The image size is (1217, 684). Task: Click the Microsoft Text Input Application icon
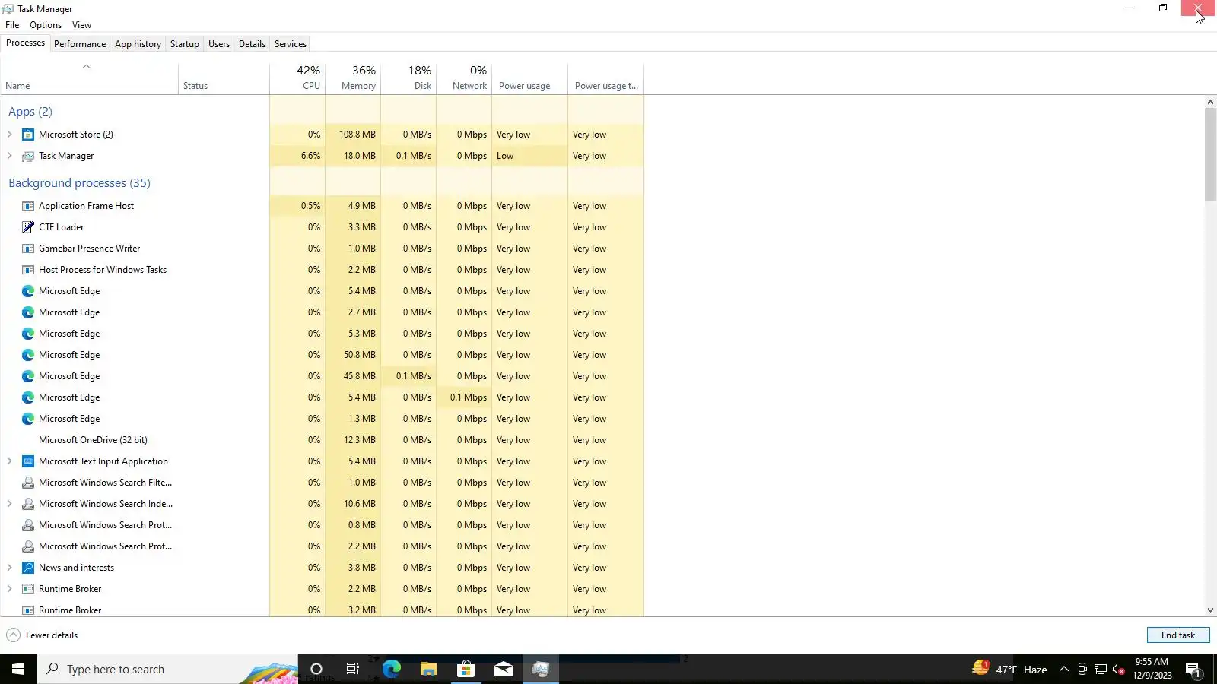pos(28,461)
